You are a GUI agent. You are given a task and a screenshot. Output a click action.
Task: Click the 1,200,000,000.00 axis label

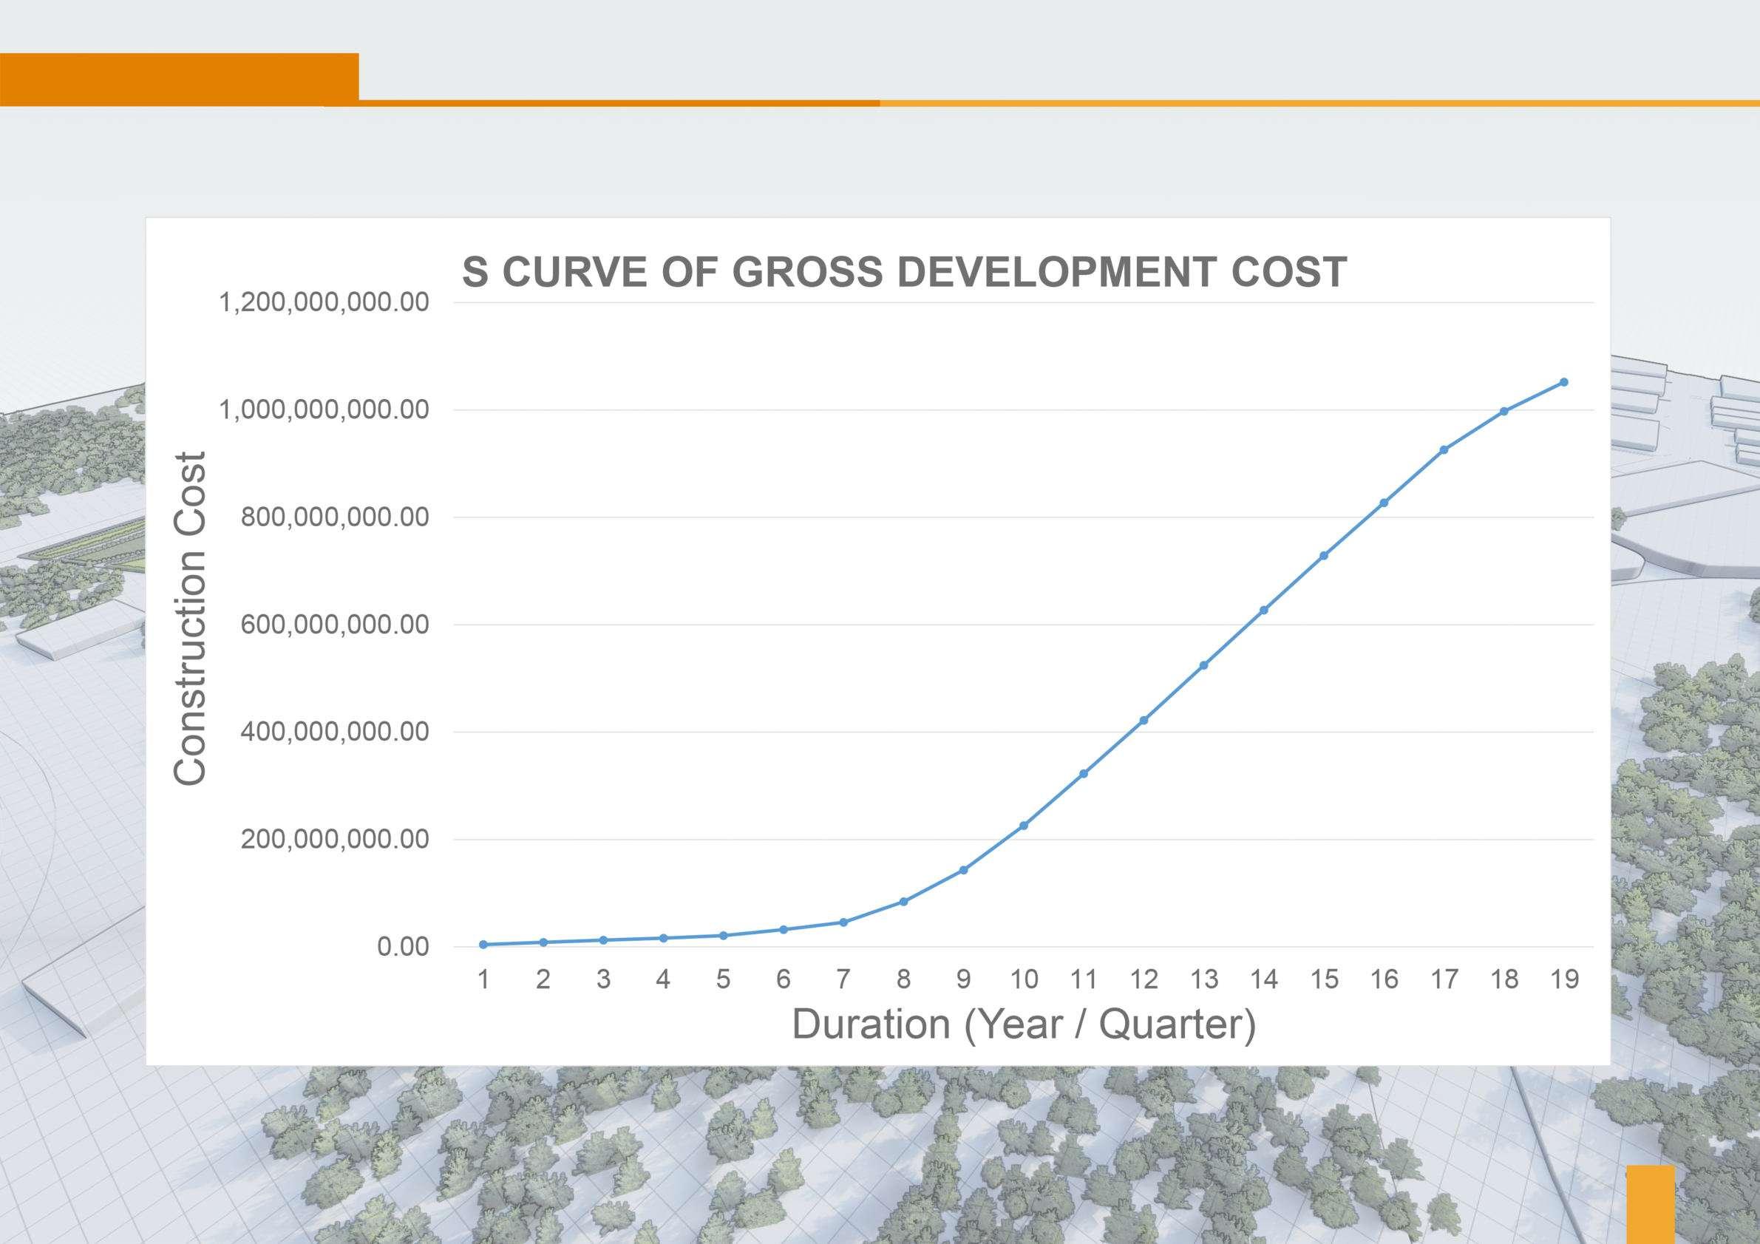pos(324,303)
